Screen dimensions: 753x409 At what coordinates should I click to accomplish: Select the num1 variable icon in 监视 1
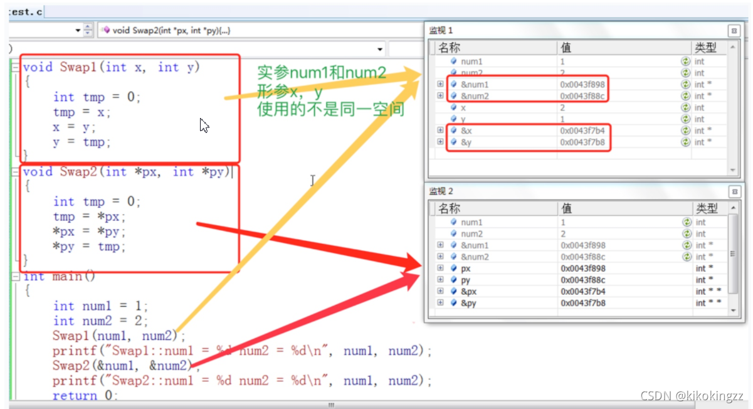click(x=454, y=61)
